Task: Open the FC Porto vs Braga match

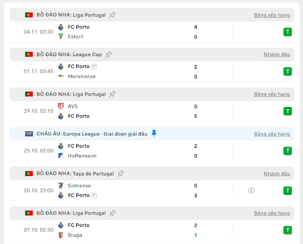Action: tap(151, 230)
